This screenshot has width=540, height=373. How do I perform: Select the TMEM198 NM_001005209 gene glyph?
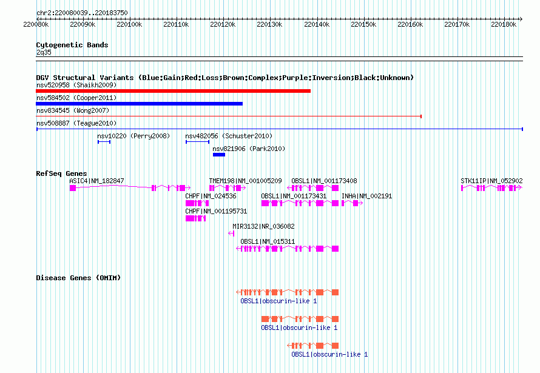coord(228,188)
